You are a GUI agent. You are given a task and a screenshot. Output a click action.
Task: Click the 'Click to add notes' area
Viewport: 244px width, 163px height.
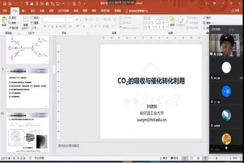pos(69,146)
